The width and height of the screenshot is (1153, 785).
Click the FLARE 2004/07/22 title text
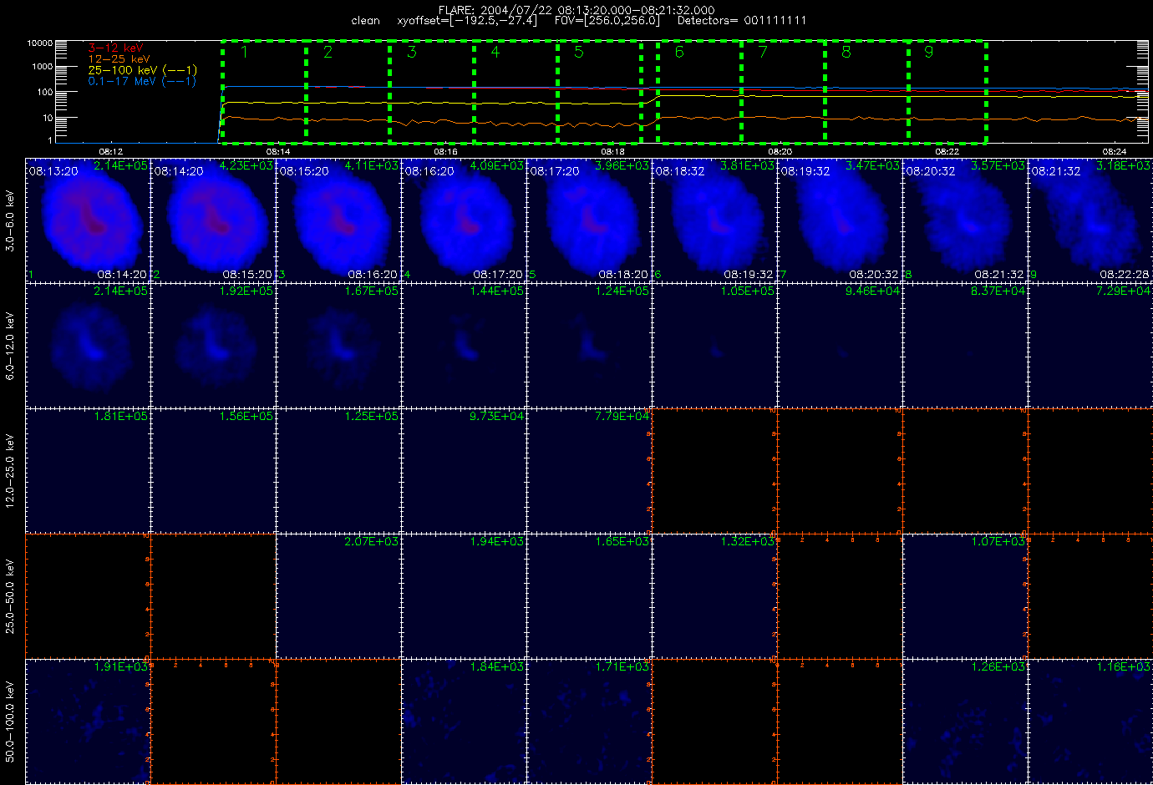tap(576, 10)
